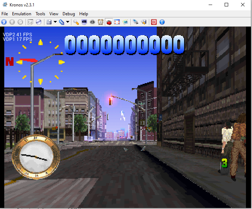Screen dimensions: 252x209
Task: Expand the Save State dropdown arrow
Action: click(55, 22)
